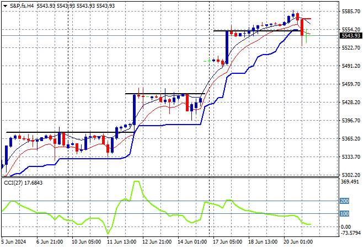Click the green CCI trough below zero
The width and height of the screenshot is (364, 248).
[108, 233]
